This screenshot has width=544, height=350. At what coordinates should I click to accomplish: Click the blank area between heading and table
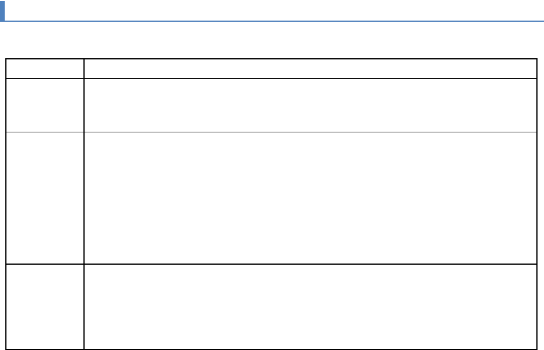tap(271, 40)
